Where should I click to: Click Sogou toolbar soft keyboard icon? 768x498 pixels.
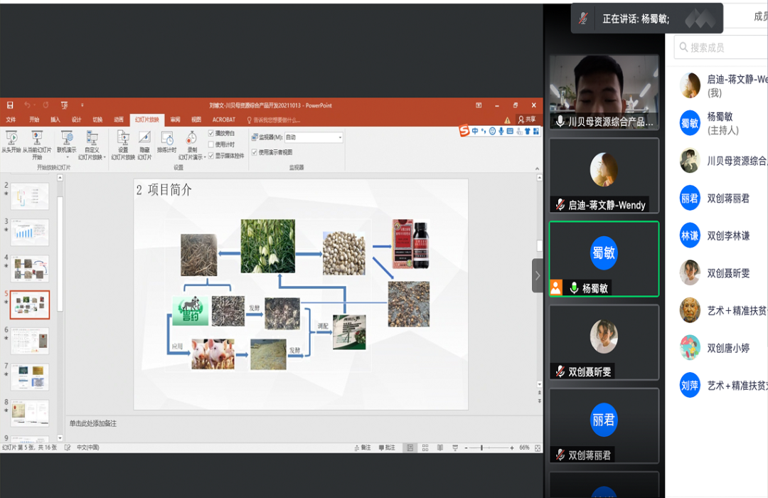(510, 131)
